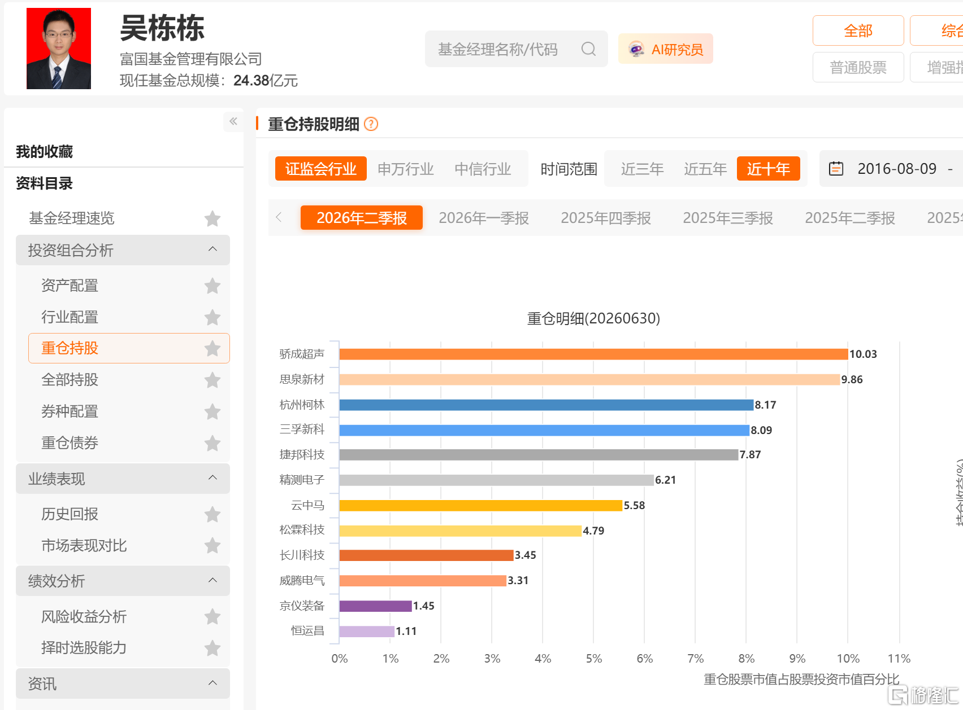Open the 2026年二季报 tab
Image resolution: width=963 pixels, height=710 pixels.
click(x=362, y=218)
